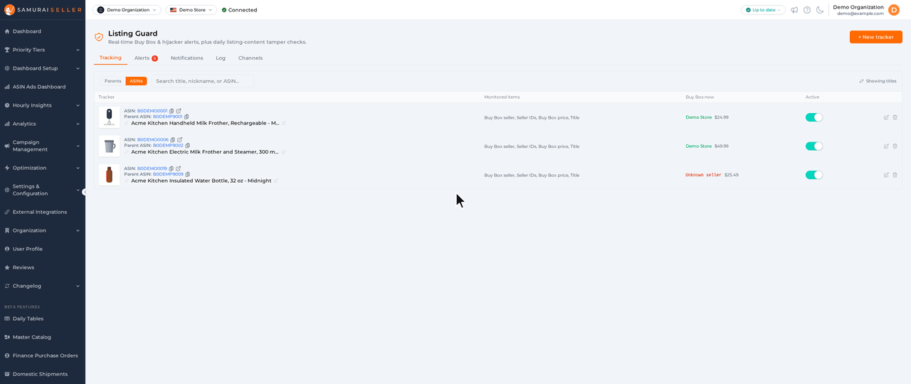Screen dimensions: 911x384
Task: Open ASIN B0DEMO0001 in external link icon
Action: click(x=179, y=111)
